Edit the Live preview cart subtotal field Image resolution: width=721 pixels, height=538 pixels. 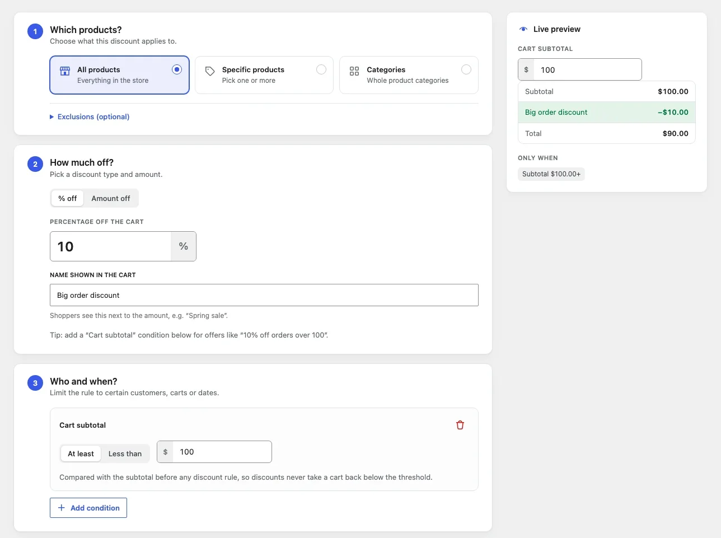(587, 70)
